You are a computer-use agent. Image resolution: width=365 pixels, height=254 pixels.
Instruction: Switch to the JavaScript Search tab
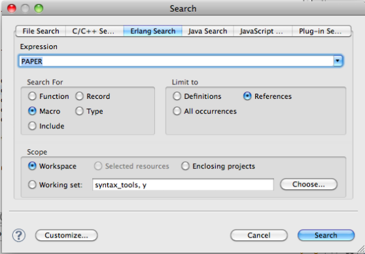coord(262,31)
